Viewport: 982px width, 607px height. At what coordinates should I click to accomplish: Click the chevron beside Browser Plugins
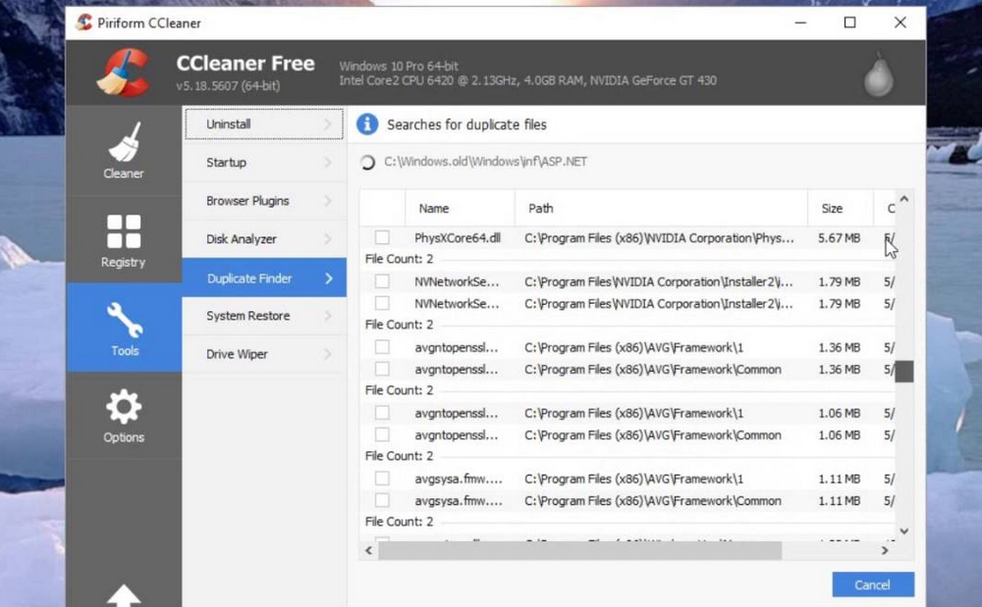[x=328, y=201]
